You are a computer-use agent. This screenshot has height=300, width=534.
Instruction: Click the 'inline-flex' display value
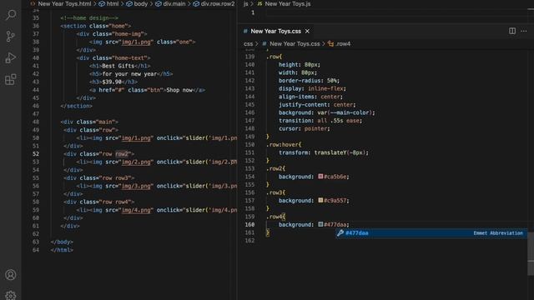[325, 88]
